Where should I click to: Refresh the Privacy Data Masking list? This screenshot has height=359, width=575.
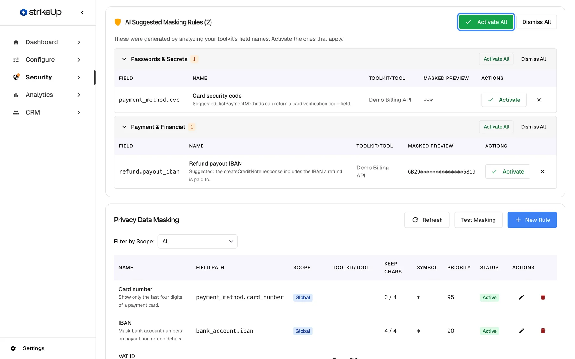[427, 220]
